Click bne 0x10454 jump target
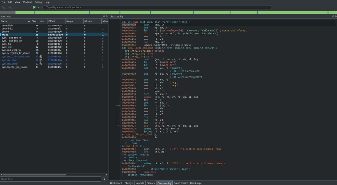 coord(159,123)
